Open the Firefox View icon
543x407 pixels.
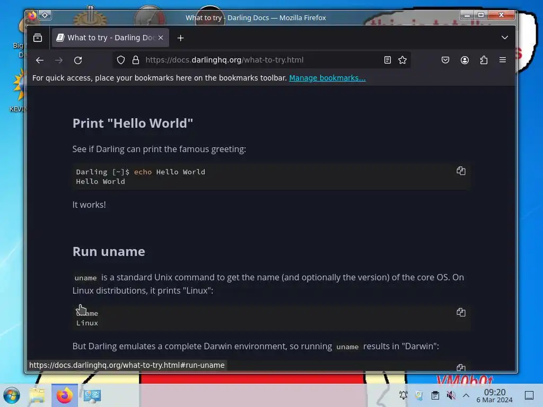click(38, 38)
